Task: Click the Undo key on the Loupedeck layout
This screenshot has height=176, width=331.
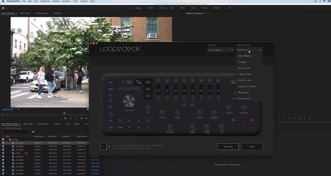Action: click(x=111, y=82)
